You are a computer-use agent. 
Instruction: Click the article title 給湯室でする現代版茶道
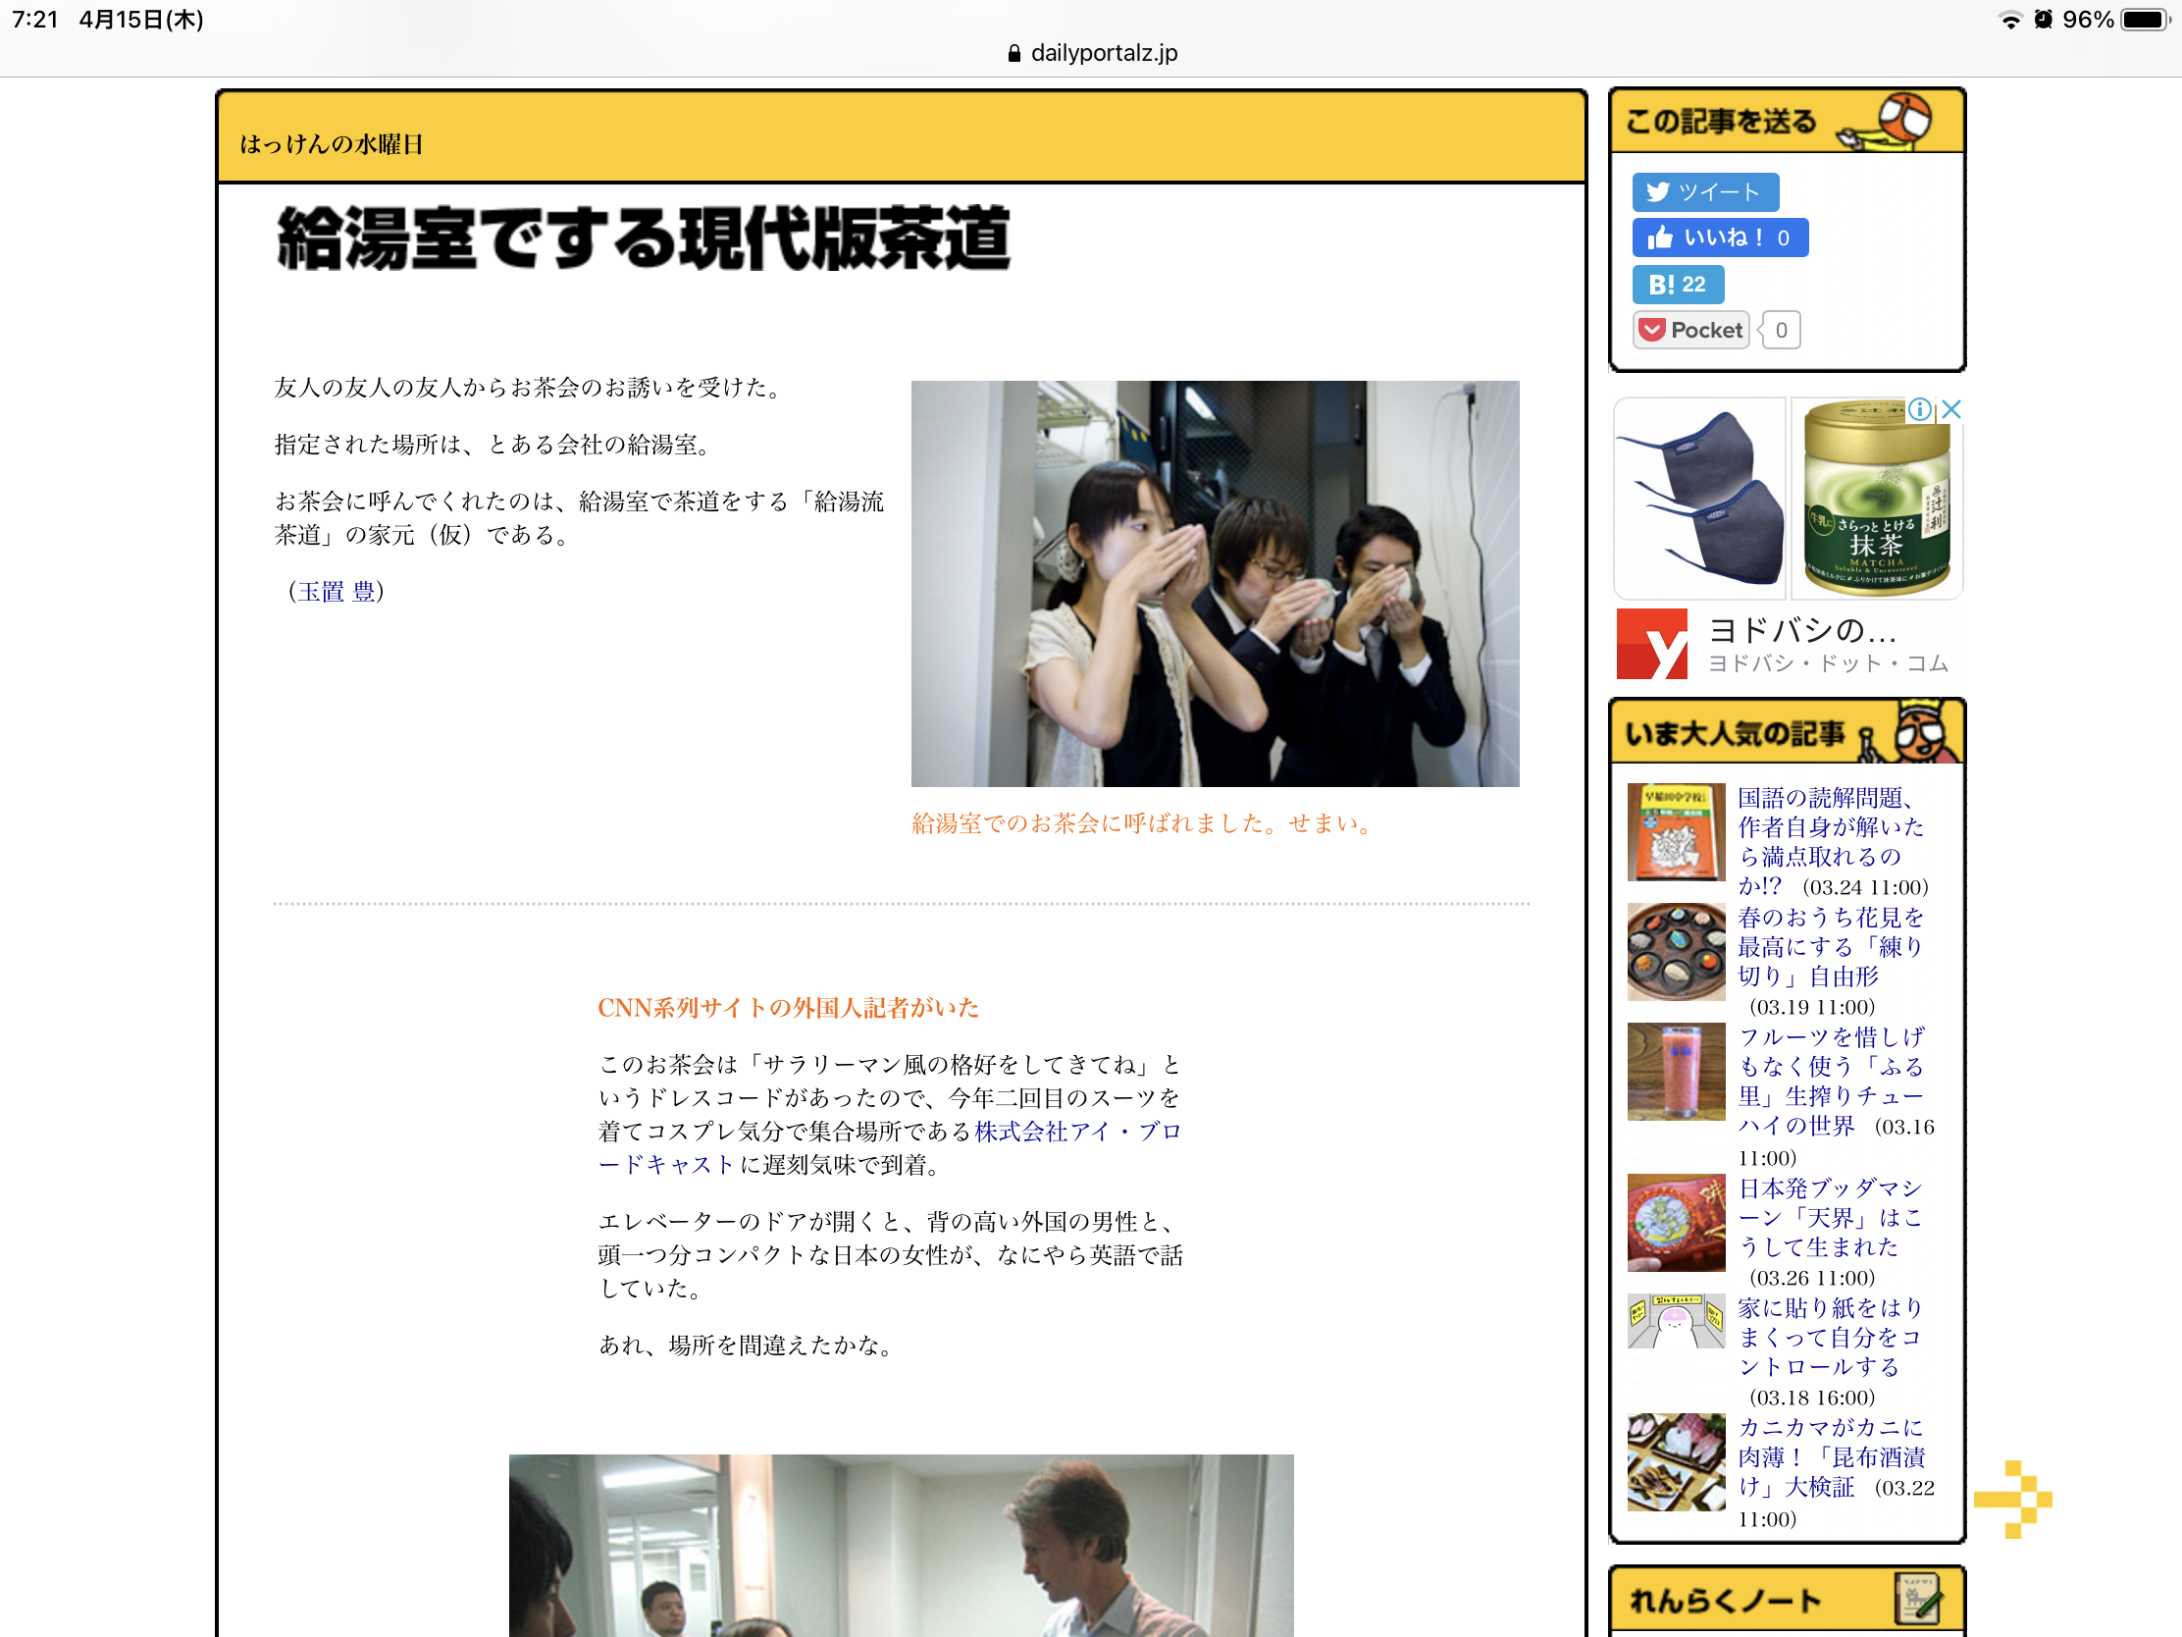coord(644,238)
